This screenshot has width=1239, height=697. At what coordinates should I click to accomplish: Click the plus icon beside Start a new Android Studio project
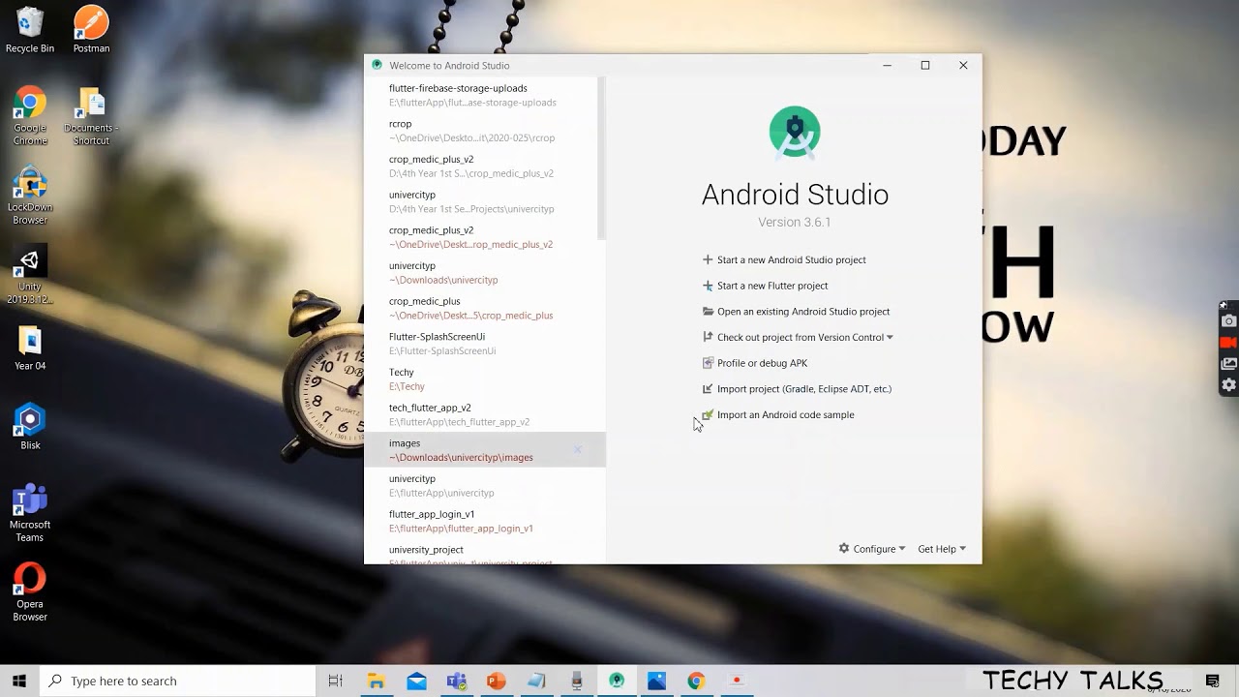coord(708,259)
